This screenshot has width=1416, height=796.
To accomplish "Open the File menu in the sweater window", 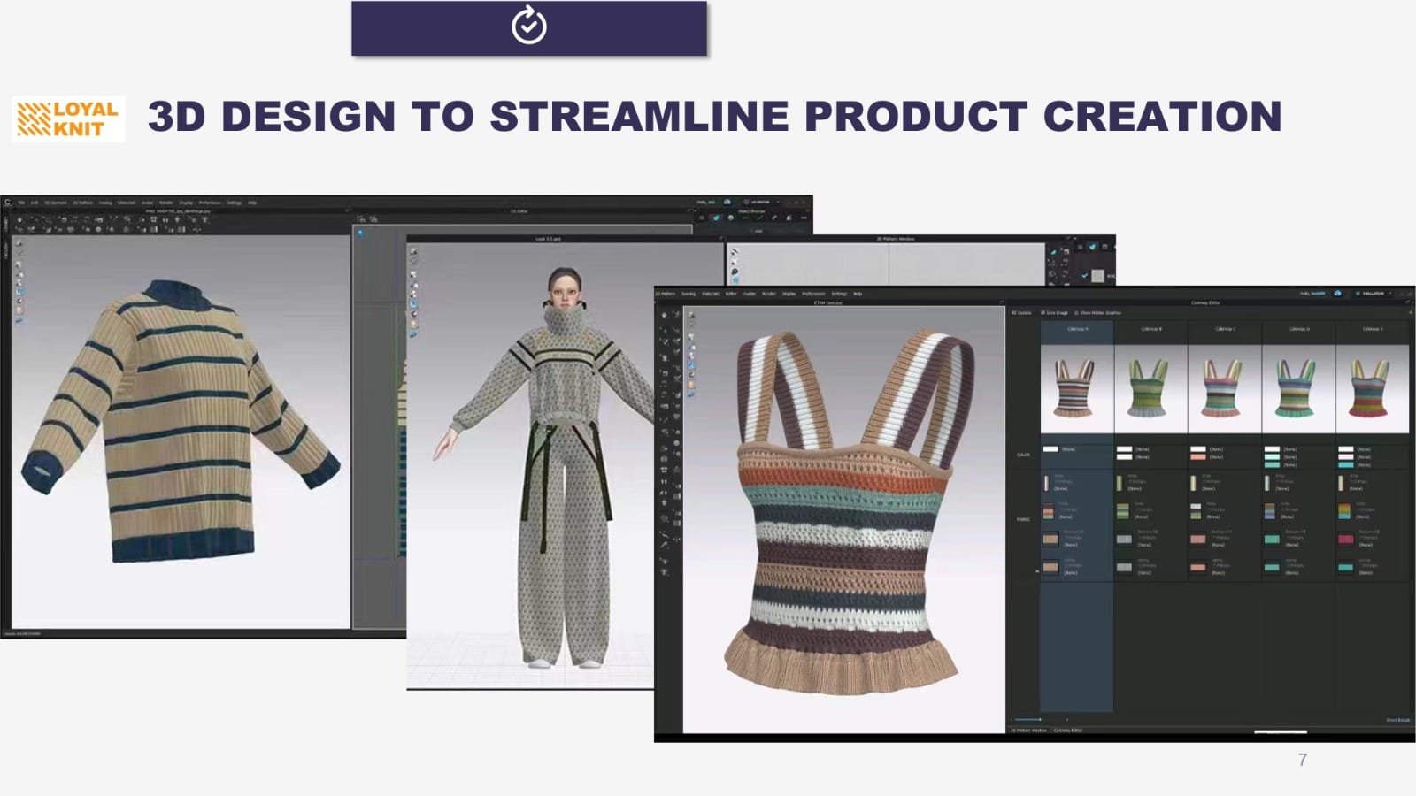I will pyautogui.click(x=22, y=203).
